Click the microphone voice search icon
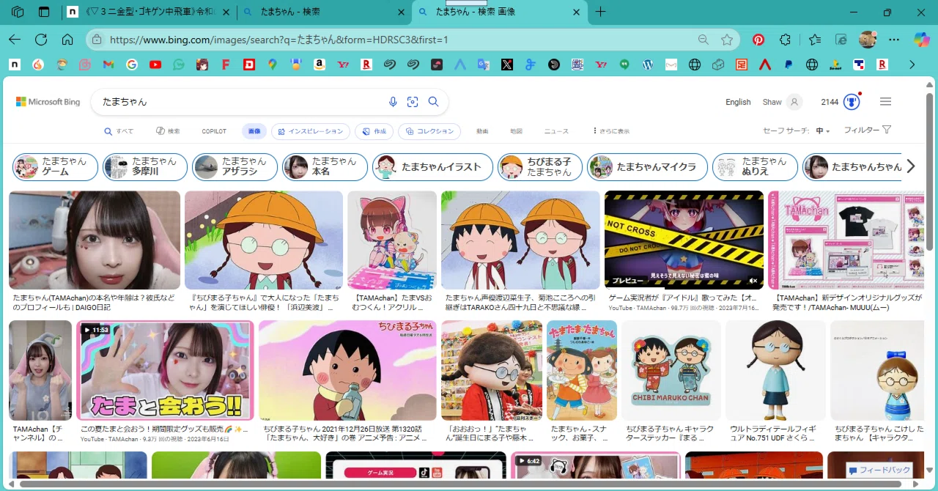Viewport: 938px width, 491px height. 393,102
